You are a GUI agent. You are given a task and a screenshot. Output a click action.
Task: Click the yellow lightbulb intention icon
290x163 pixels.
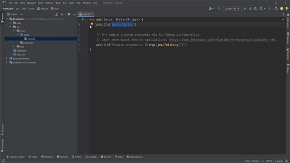click(x=92, y=24)
